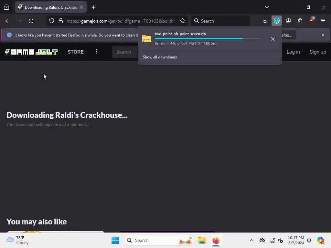Open Firefox account icon
Image resolution: width=331 pixels, height=248 pixels.
tap(288, 21)
